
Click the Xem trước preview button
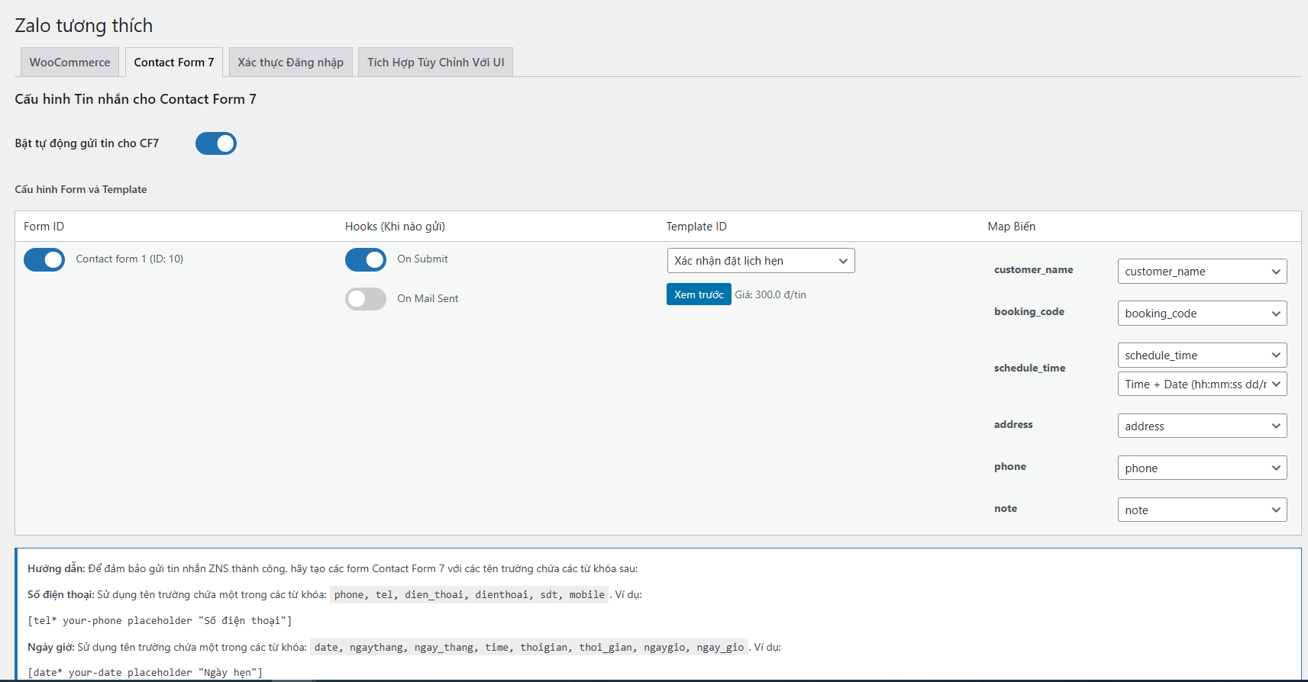pyautogui.click(x=699, y=294)
